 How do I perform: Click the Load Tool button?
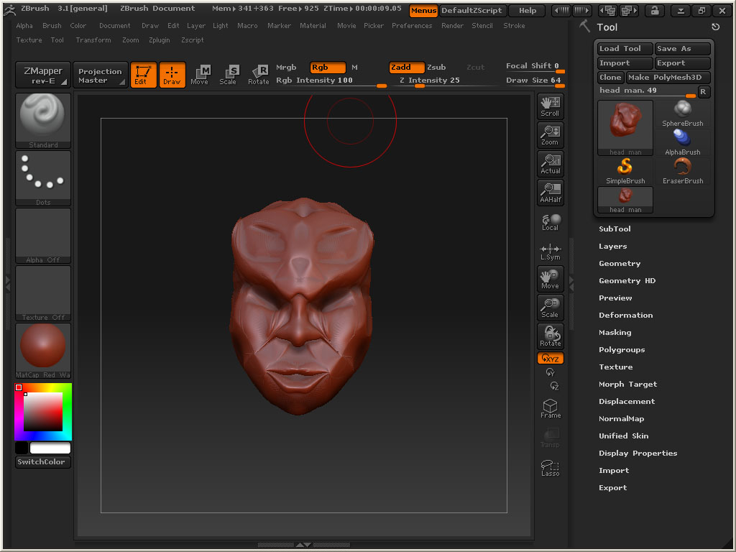625,49
